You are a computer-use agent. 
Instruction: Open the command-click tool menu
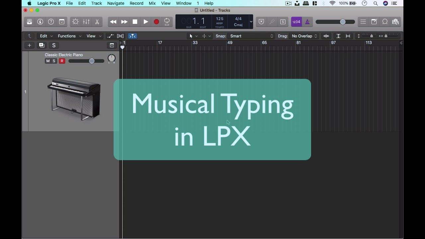click(206, 36)
